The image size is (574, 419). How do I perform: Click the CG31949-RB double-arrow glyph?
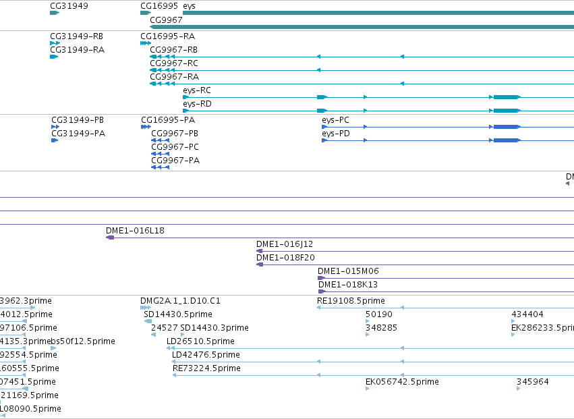55,43
